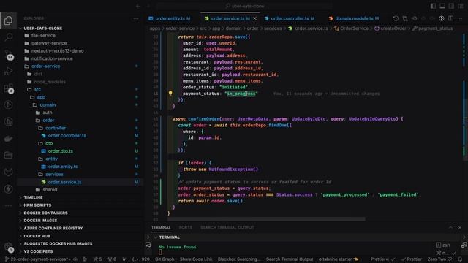Image resolution: width=468 pixels, height=263 pixels.
Task: Open editor More Actions ellipsis
Action: pyautogui.click(x=460, y=18)
